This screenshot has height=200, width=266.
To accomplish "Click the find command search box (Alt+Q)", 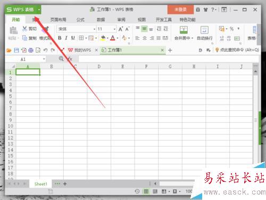I will tap(237, 50).
